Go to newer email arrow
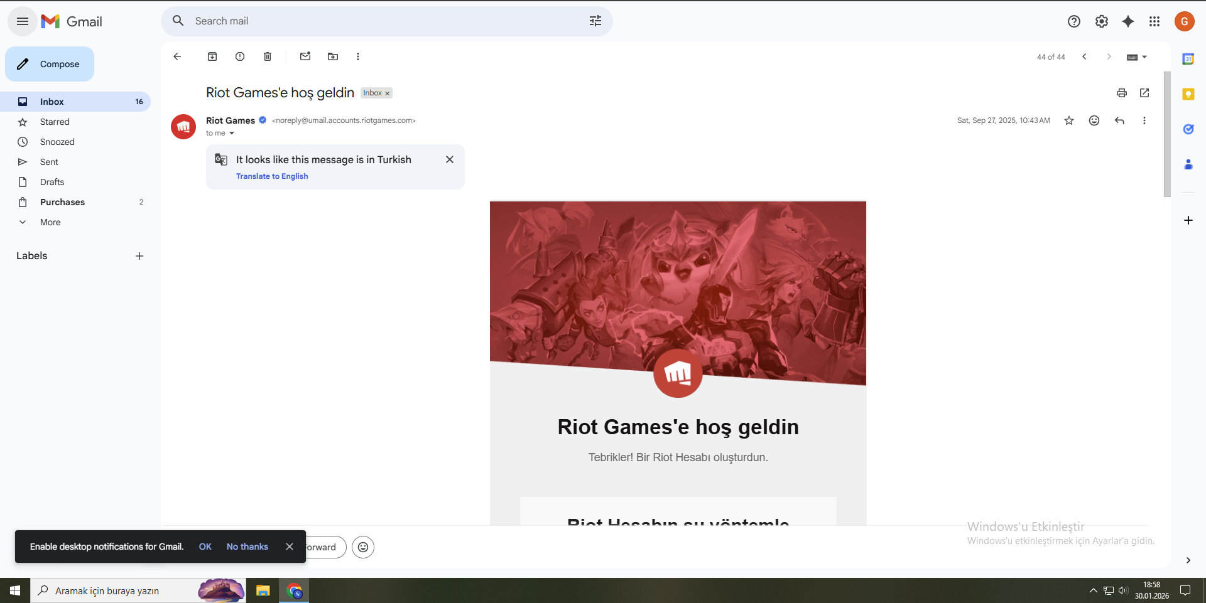The image size is (1206, 603). 1084,56
